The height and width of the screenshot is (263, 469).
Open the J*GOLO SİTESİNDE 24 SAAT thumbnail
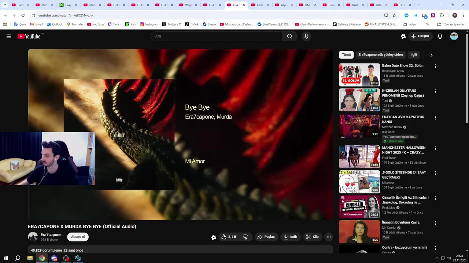point(359,182)
